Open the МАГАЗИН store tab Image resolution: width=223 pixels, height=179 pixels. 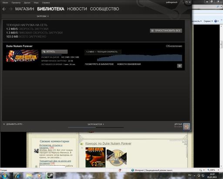tap(25, 9)
